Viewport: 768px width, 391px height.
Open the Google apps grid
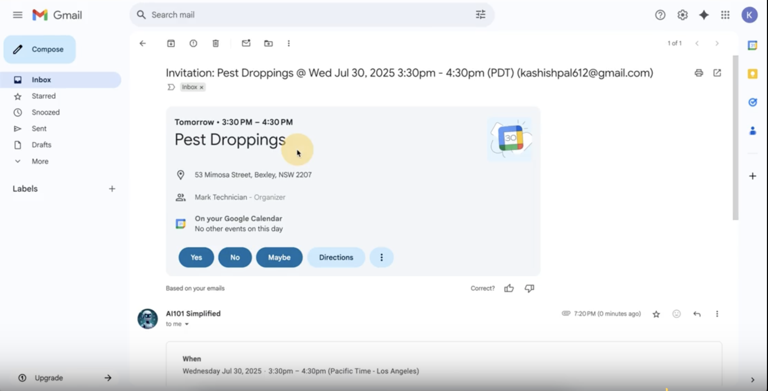[725, 15]
